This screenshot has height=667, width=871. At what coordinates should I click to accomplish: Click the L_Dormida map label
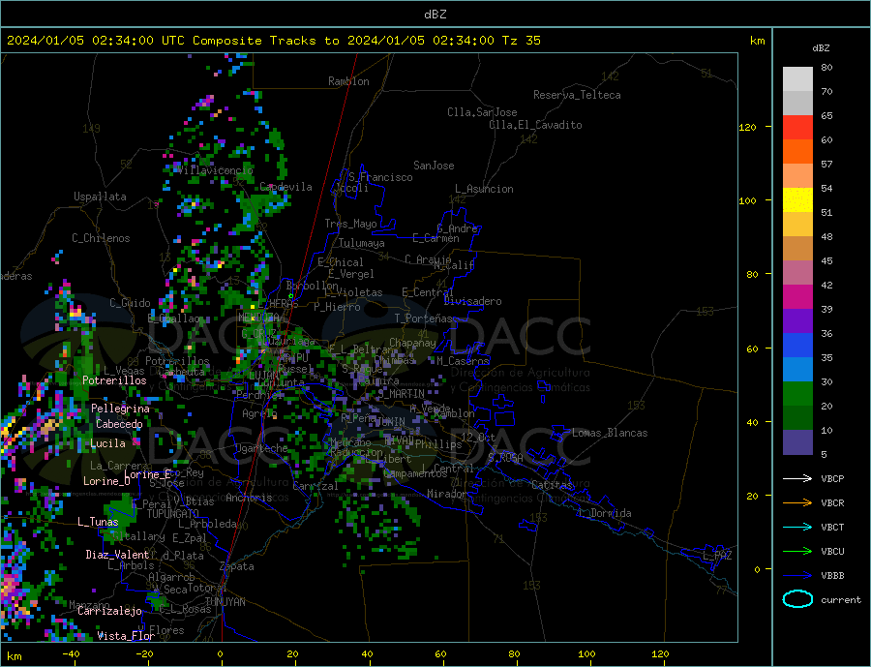point(607,513)
